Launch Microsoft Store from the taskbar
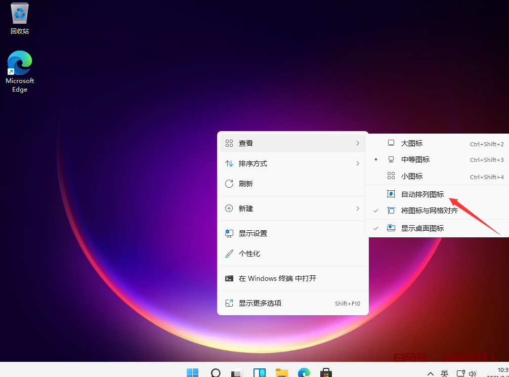This screenshot has height=377, width=509. pos(326,373)
